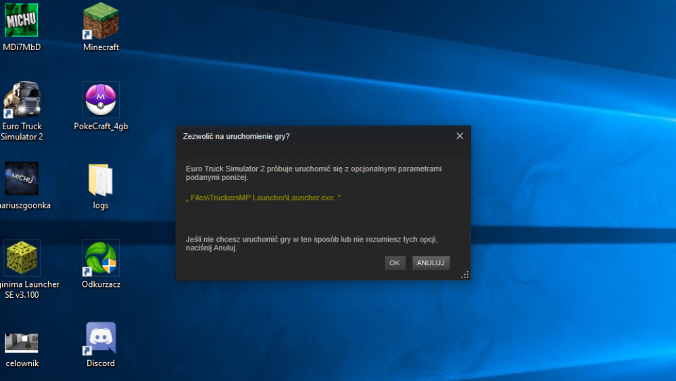
Task: Select the Euro Truck Simulator 2 desktop icon
Action: pos(22,101)
